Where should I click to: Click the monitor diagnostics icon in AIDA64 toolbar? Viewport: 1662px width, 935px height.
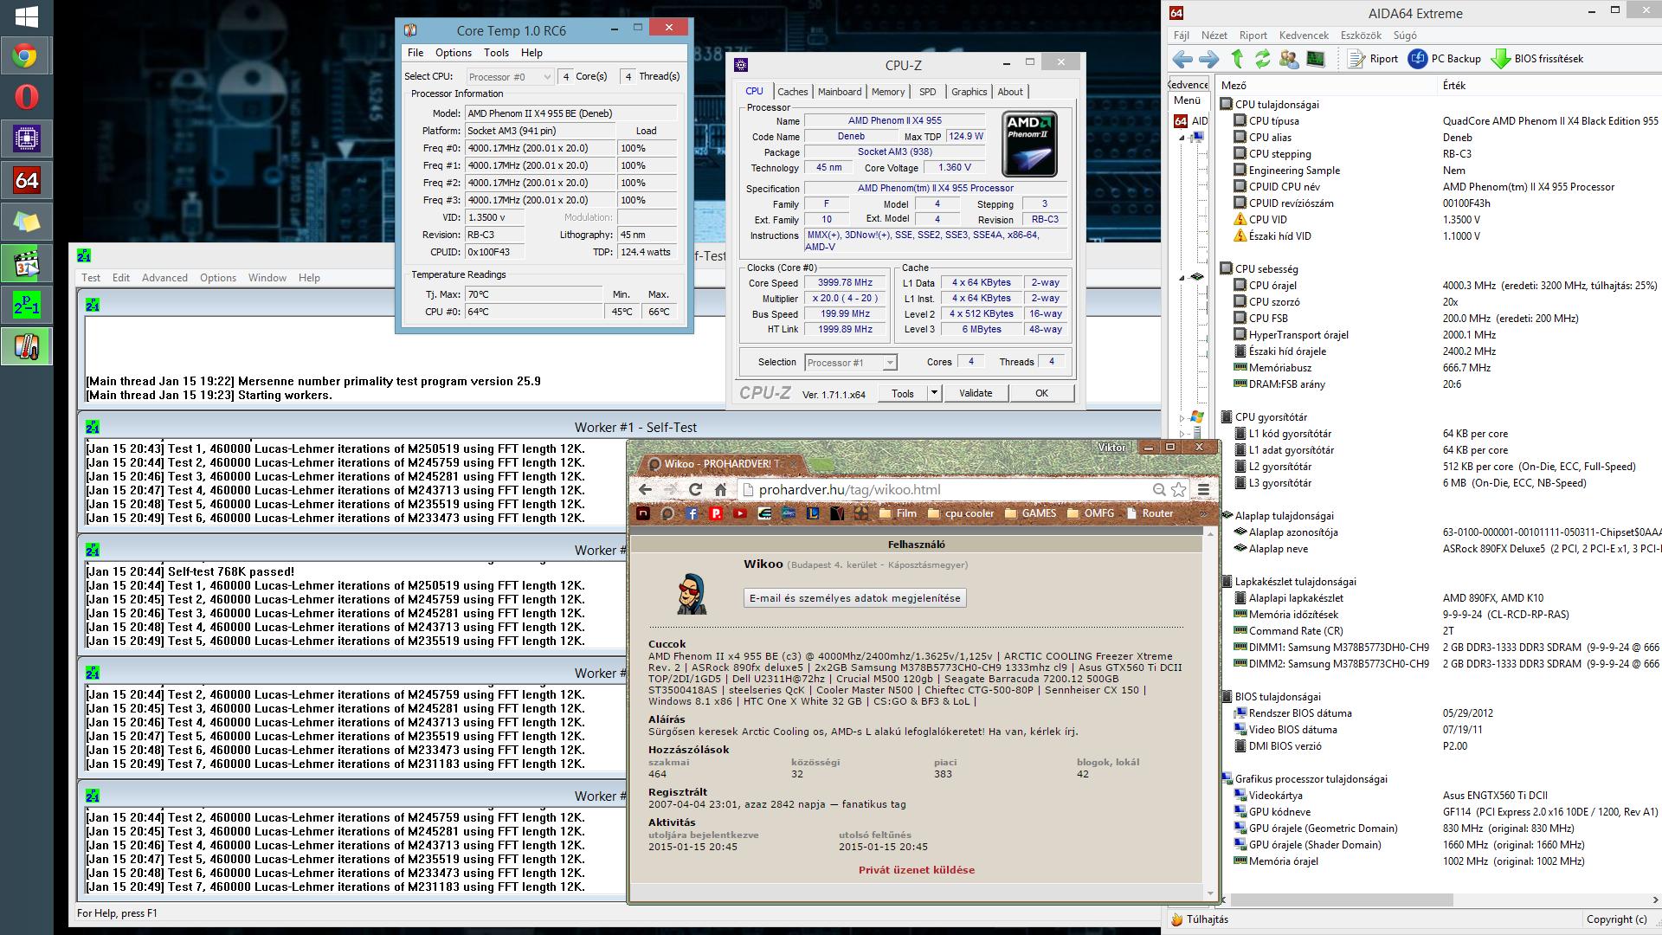1316,59
